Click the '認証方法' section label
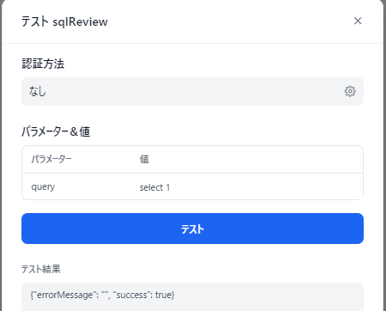Image resolution: width=386 pixels, height=311 pixels. pyautogui.click(x=43, y=64)
